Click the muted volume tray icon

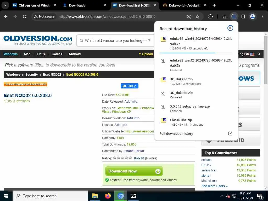tap(228, 196)
